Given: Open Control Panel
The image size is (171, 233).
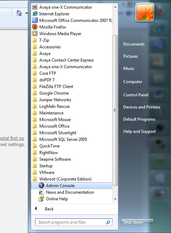Looking at the screenshot, I should [136, 95].
